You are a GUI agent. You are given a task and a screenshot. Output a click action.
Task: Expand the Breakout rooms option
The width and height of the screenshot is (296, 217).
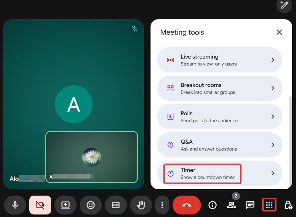(x=219, y=88)
